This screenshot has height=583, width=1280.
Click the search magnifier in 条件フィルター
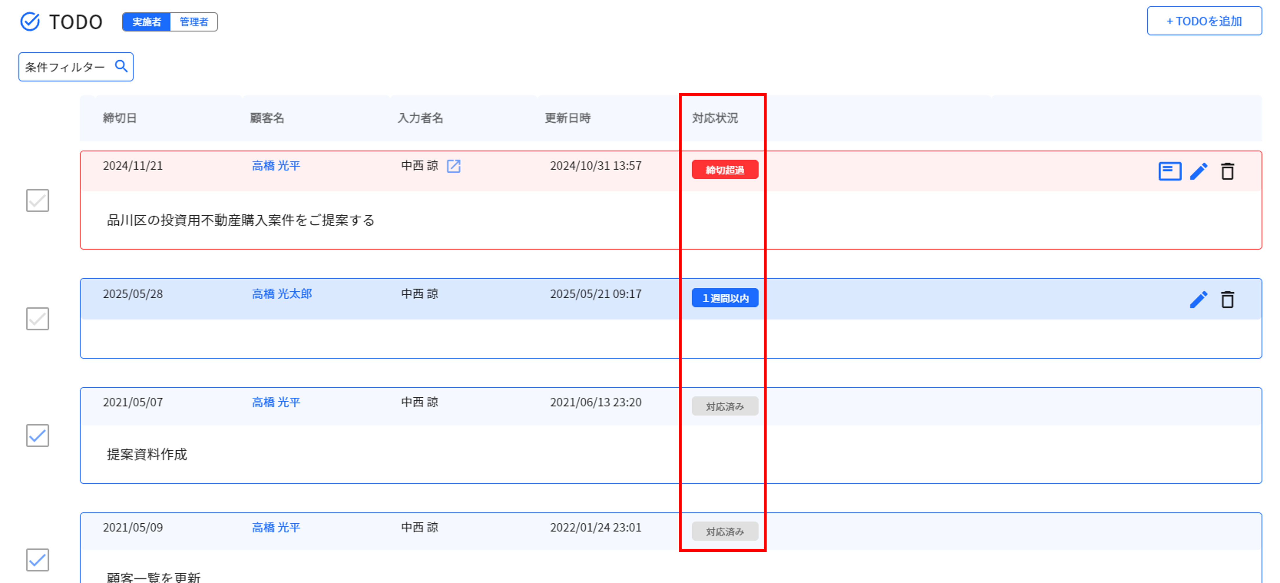[x=121, y=66]
